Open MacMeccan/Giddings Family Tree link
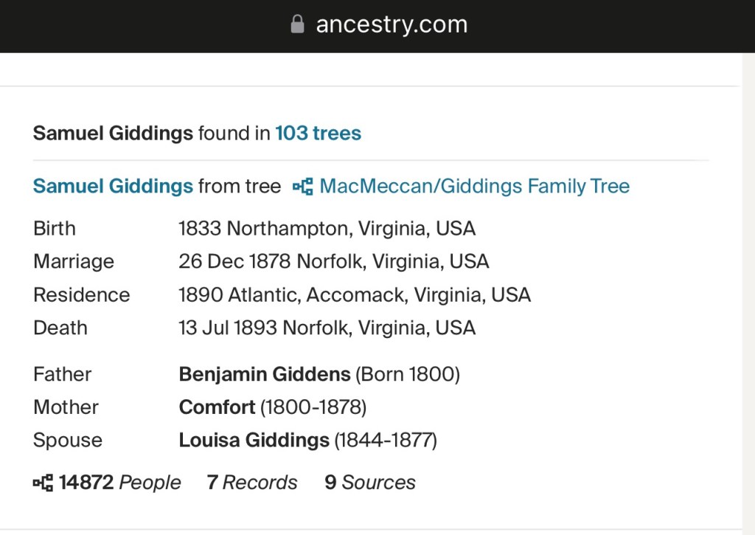This screenshot has height=535, width=755. pyautogui.click(x=474, y=186)
